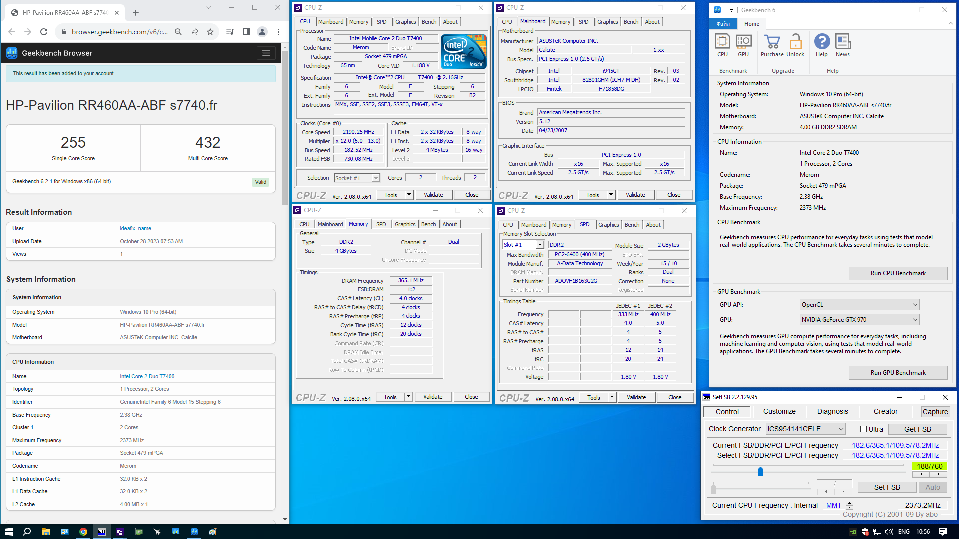Open the Diagnosis tab in SetFSB

[x=832, y=411]
